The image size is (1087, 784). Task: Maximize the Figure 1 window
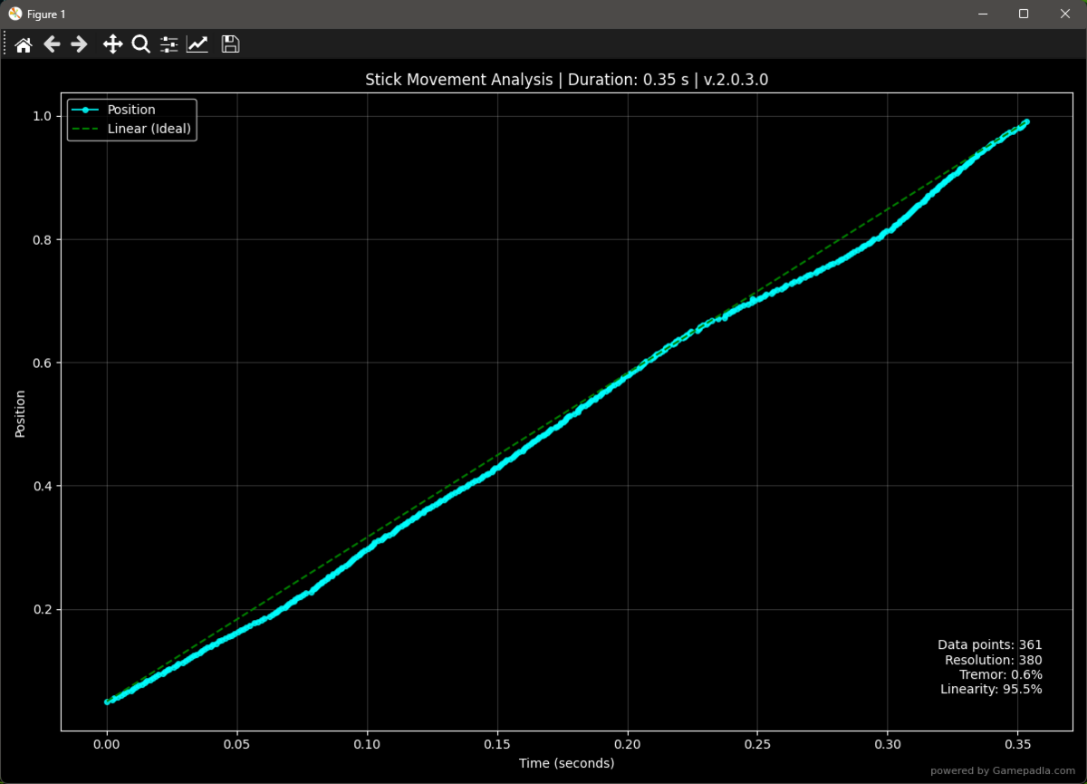coord(1024,14)
